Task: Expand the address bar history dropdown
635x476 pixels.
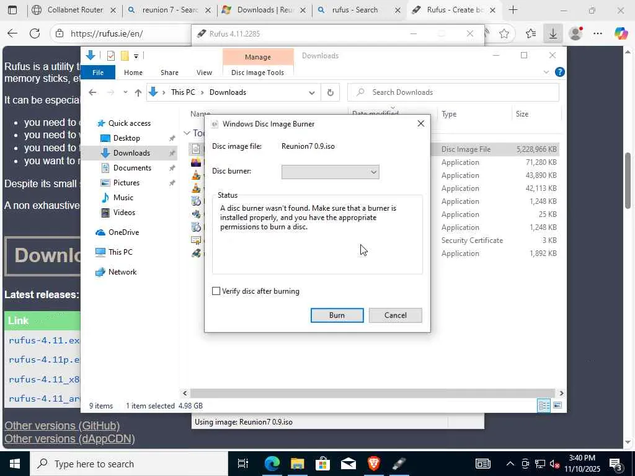Action: pyautogui.click(x=311, y=93)
